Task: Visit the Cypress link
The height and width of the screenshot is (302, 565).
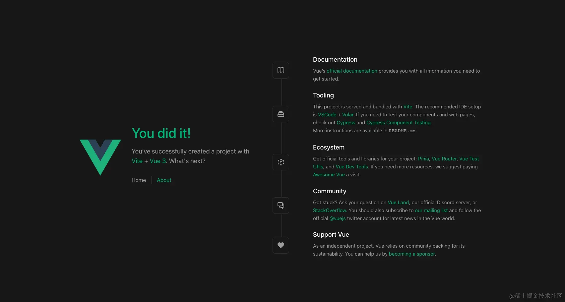Action: (x=346, y=123)
